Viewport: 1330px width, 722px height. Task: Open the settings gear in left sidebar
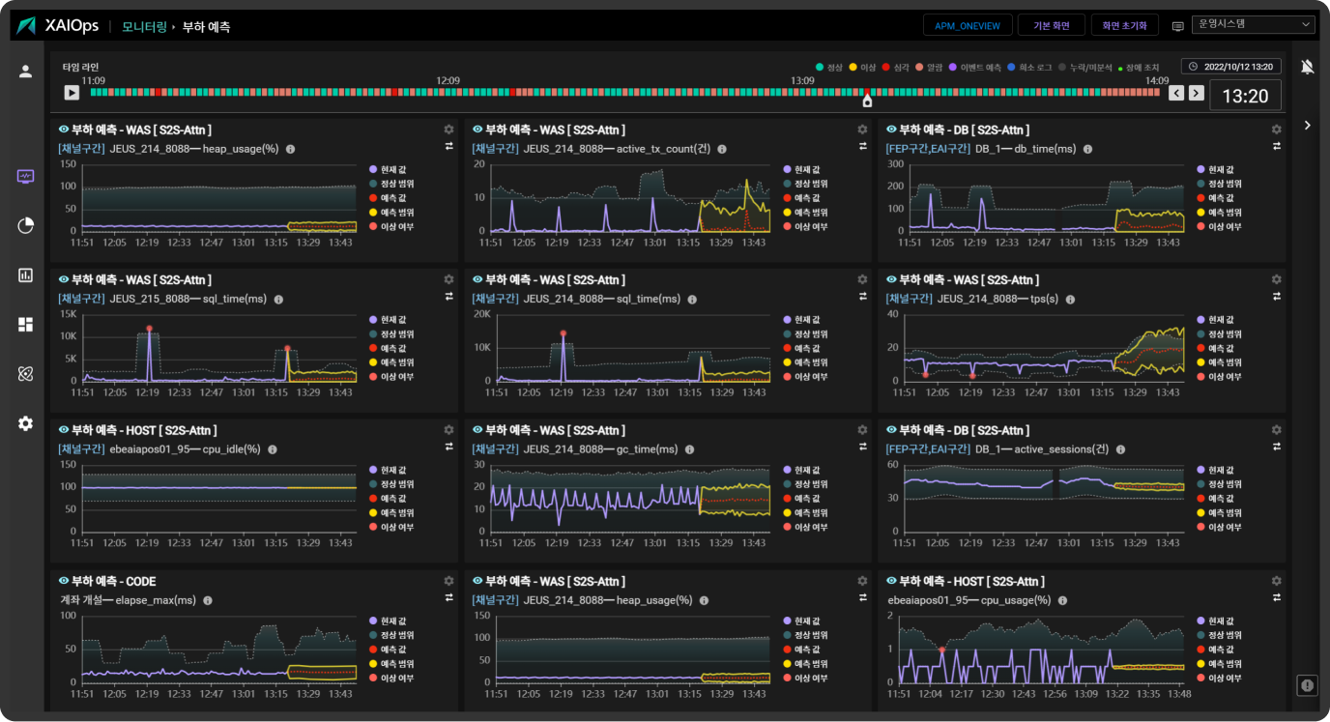pyautogui.click(x=25, y=423)
